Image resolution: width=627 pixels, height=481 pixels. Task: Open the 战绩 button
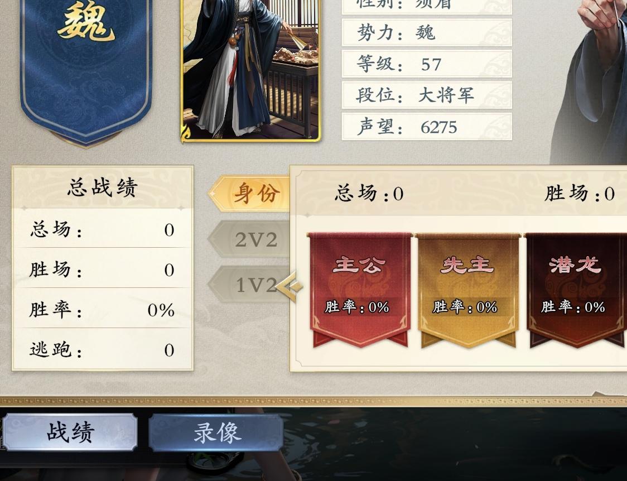[x=70, y=432]
